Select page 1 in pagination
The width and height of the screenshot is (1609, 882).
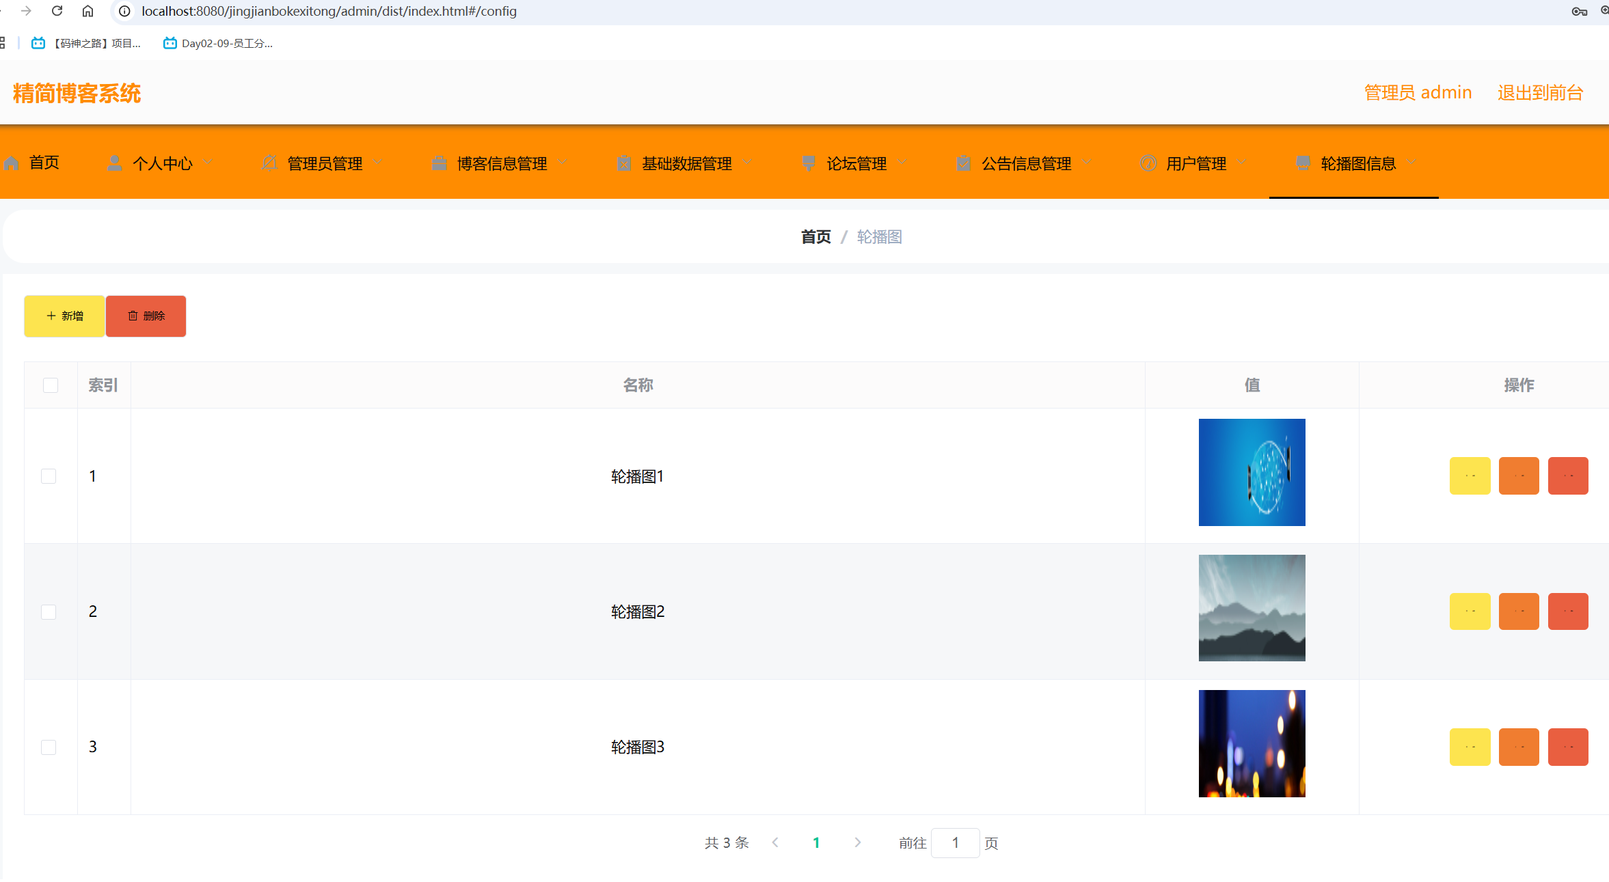(x=816, y=842)
